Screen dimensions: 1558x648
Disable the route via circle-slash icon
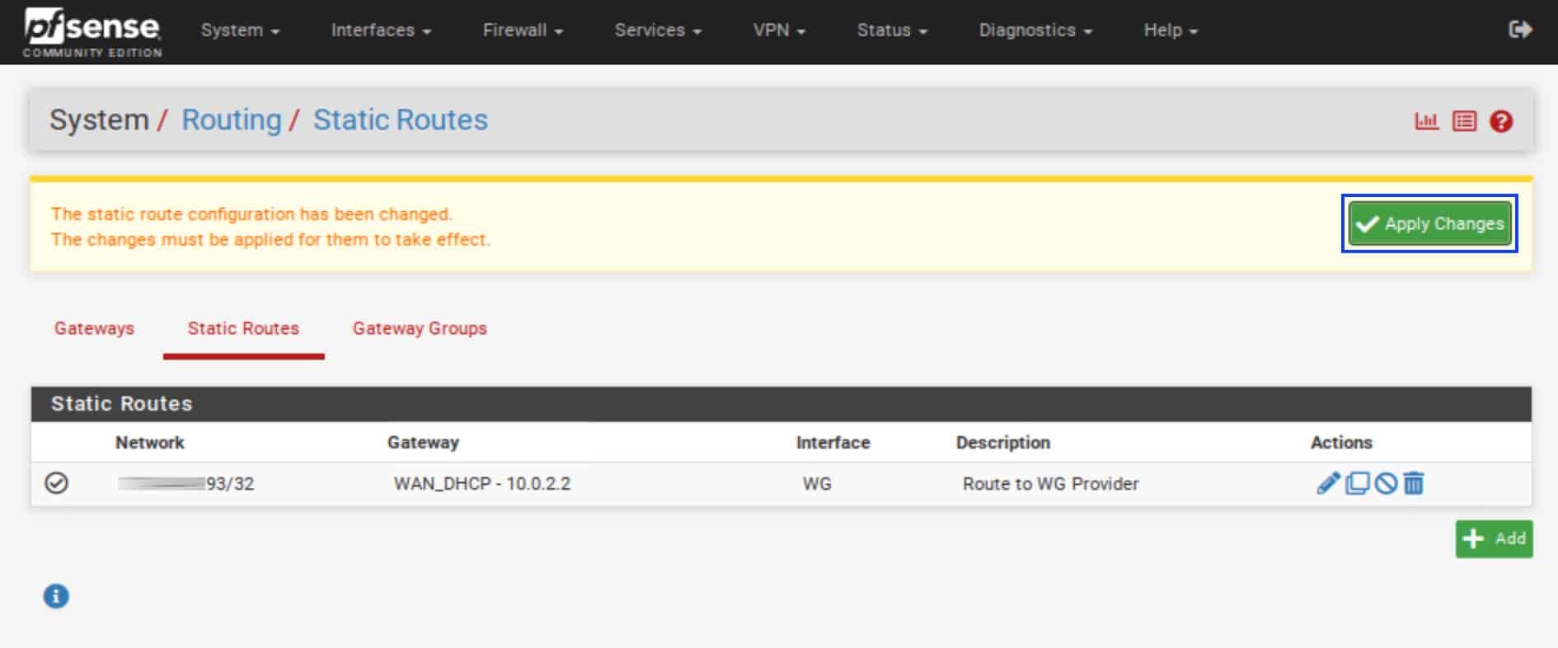click(x=1386, y=483)
